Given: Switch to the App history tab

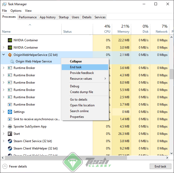Looking at the screenshot, I should tap(48, 17).
